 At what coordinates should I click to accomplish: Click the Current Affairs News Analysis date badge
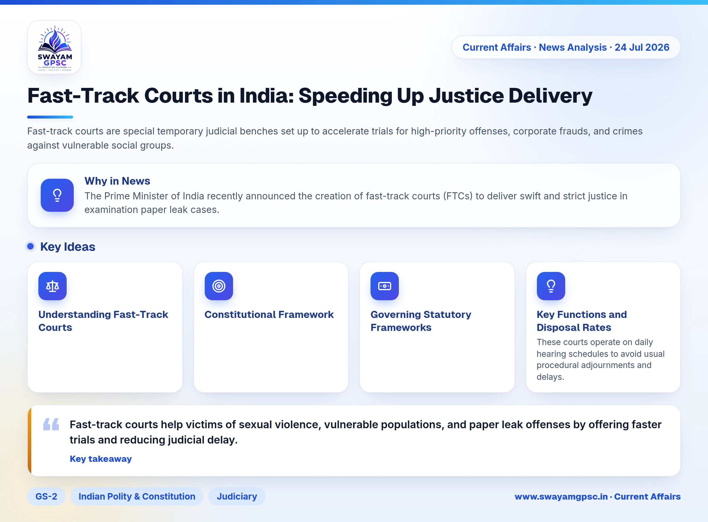coord(566,47)
